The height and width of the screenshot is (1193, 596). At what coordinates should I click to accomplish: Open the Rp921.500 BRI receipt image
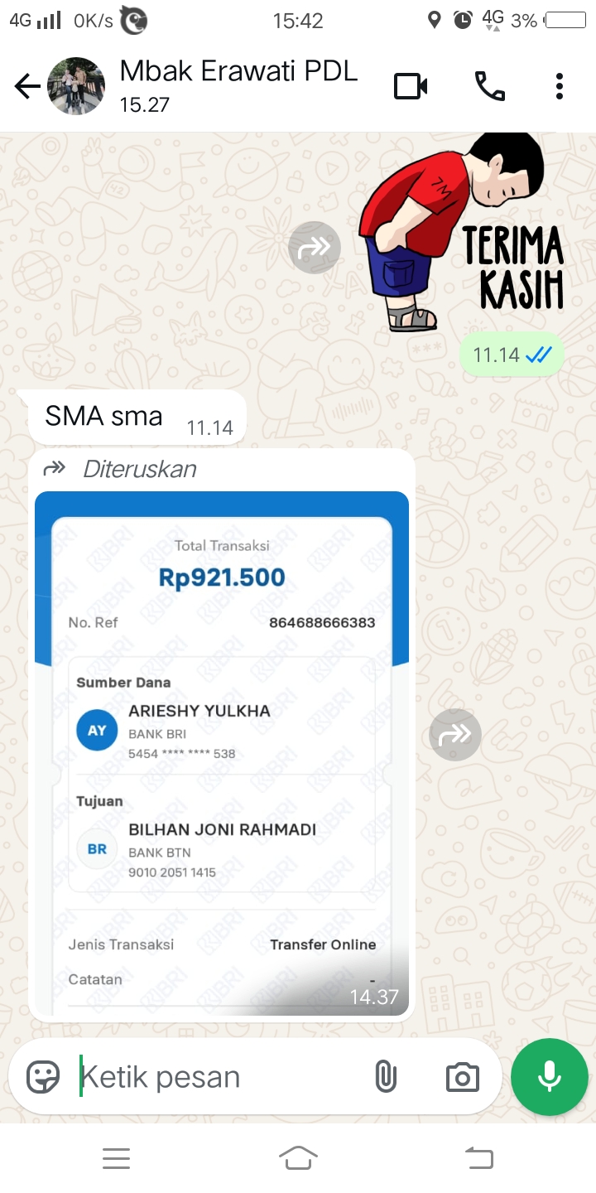pos(222,753)
